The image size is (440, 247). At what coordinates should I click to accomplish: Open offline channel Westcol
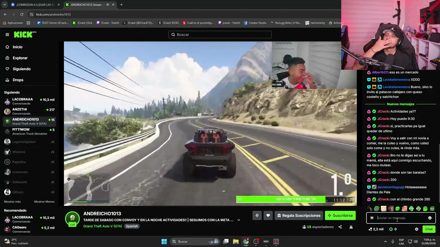click(x=29, y=152)
